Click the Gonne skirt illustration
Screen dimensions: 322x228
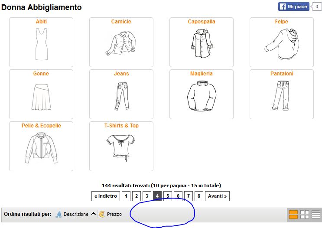click(41, 97)
